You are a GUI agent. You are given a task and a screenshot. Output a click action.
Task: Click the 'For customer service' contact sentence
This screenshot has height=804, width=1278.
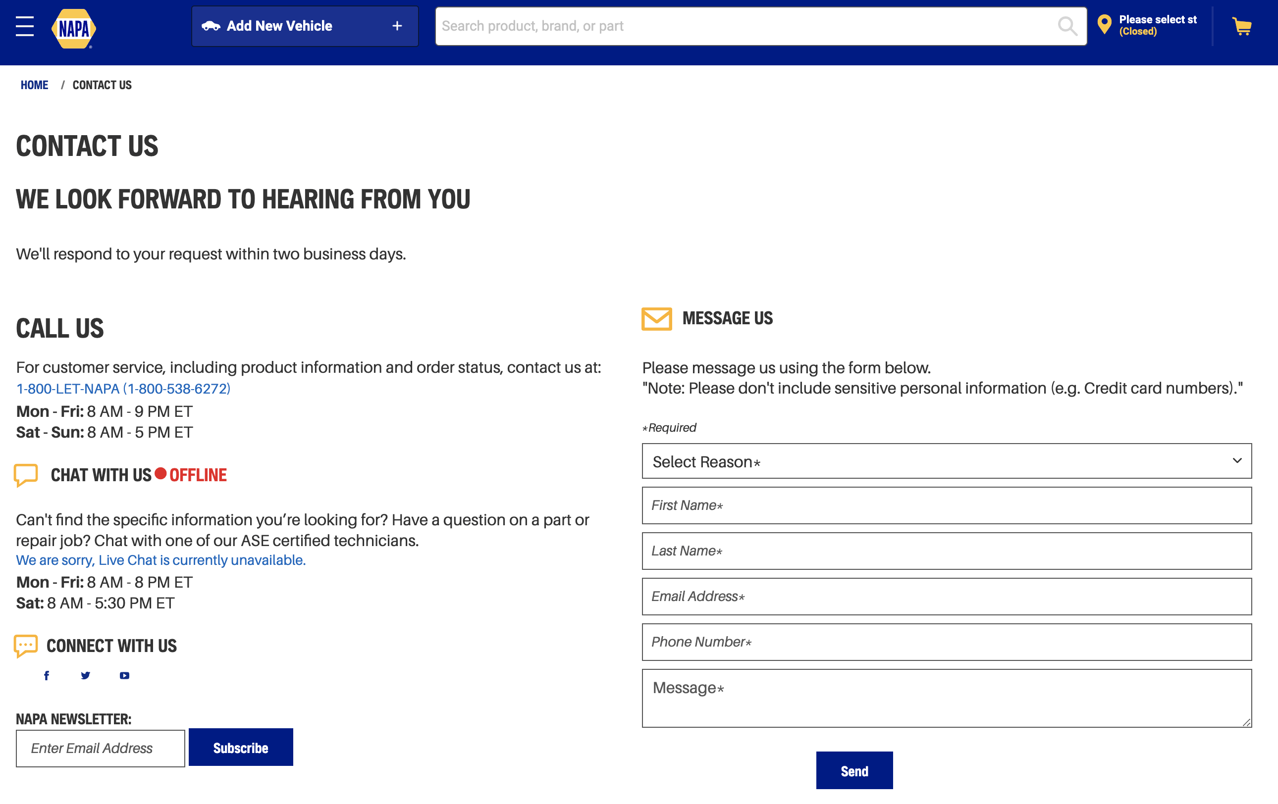pos(308,367)
